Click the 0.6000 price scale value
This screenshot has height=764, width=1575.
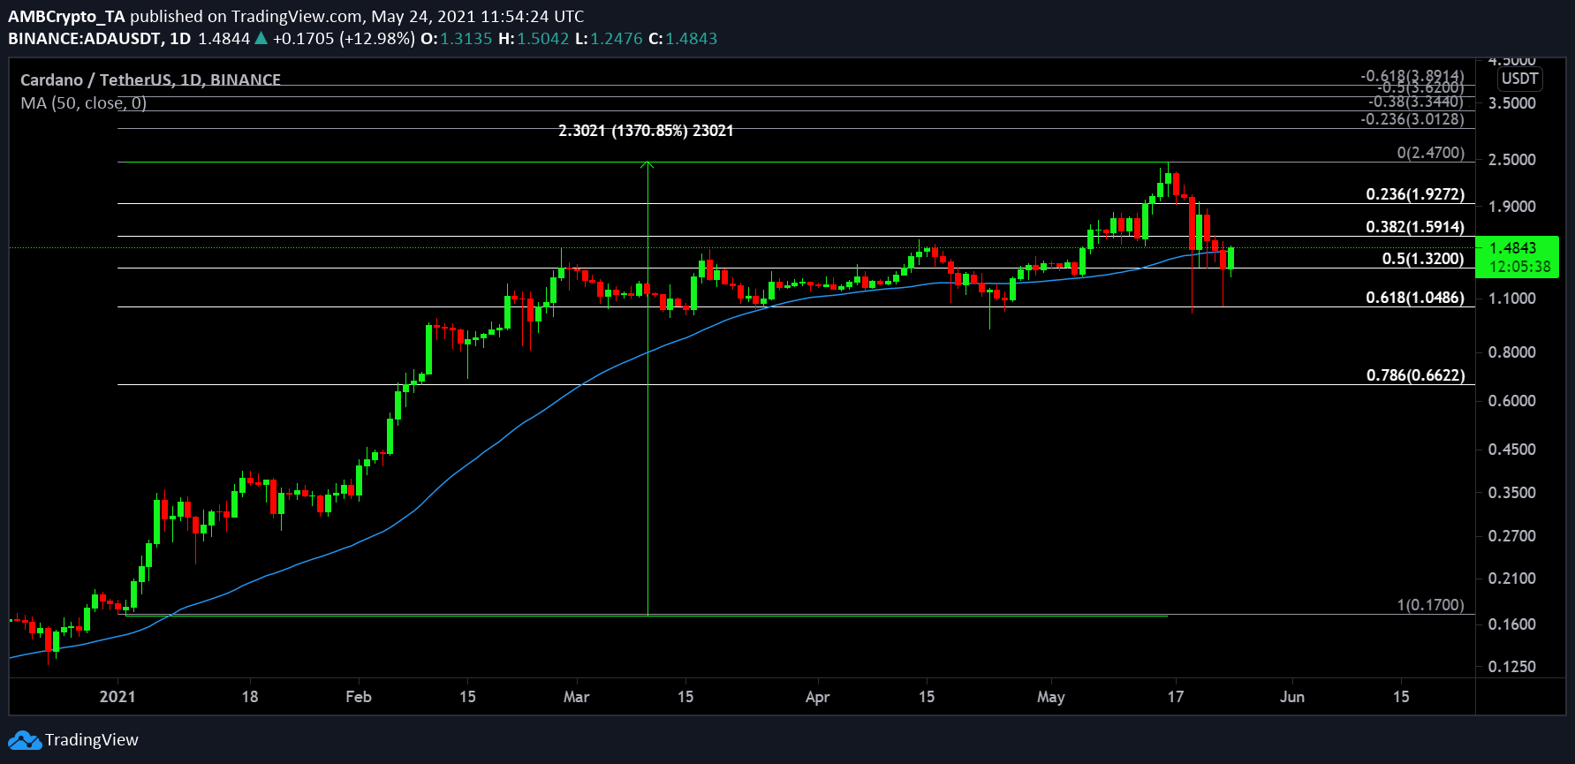click(x=1512, y=401)
